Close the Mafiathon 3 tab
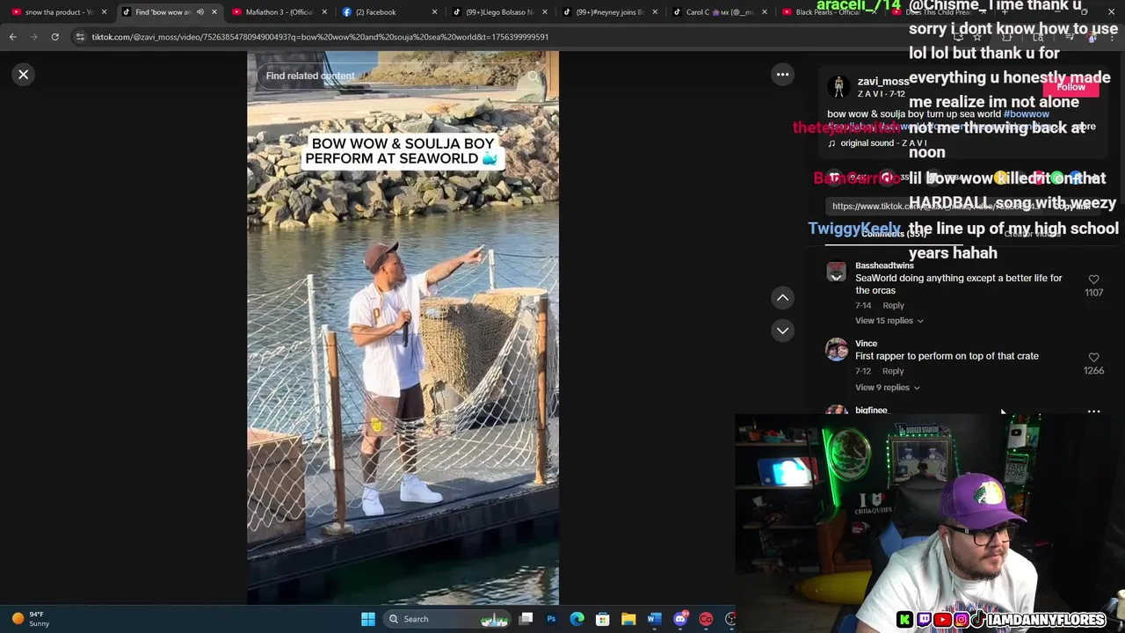The image size is (1125, 633). [324, 12]
